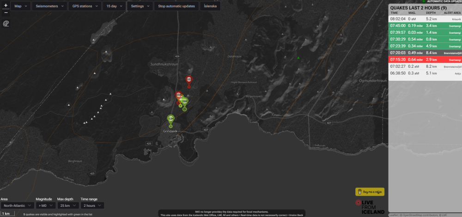Select the green 0.34 quake marker near Grindavík
Viewport: 462px width, 217px height.
[x=171, y=119]
